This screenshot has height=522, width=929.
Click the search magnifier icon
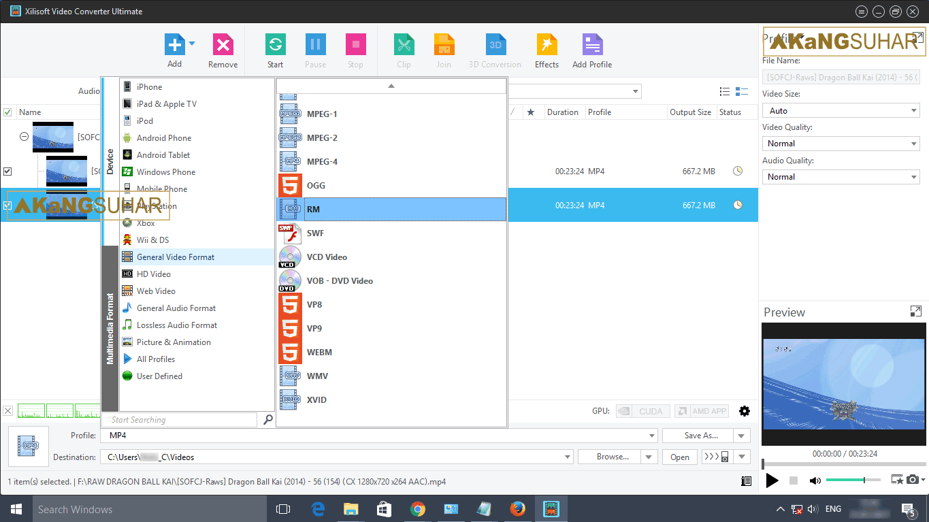point(268,420)
